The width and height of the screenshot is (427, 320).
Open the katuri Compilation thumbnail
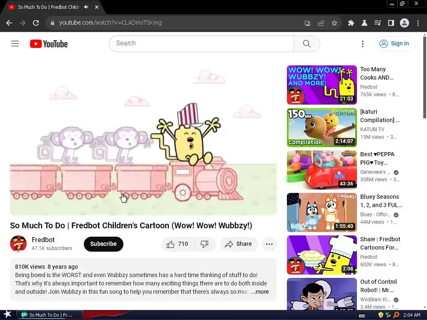pyautogui.click(x=322, y=127)
